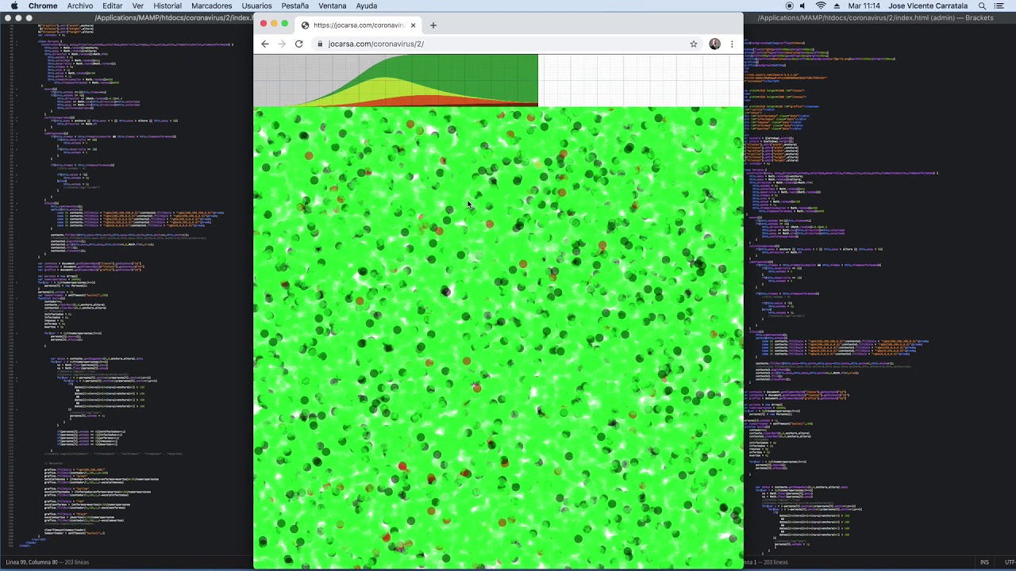Open the Archivo menu
Viewport: 1016px width, 571px height.
79,6
